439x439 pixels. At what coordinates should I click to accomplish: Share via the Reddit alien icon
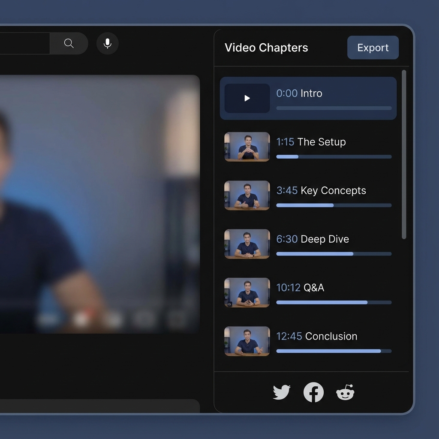(345, 392)
